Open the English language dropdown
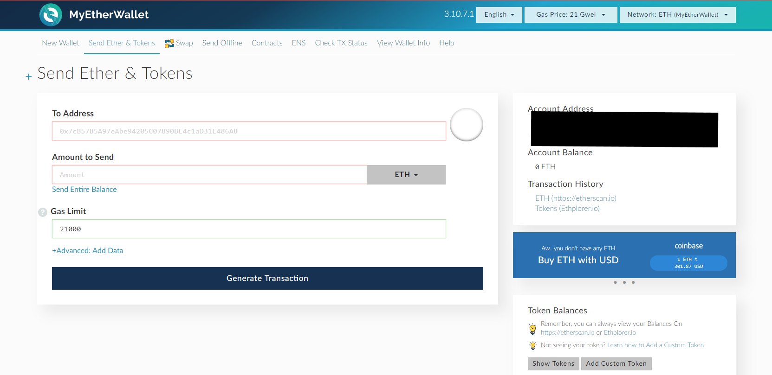The height and width of the screenshot is (375, 772). click(x=499, y=14)
